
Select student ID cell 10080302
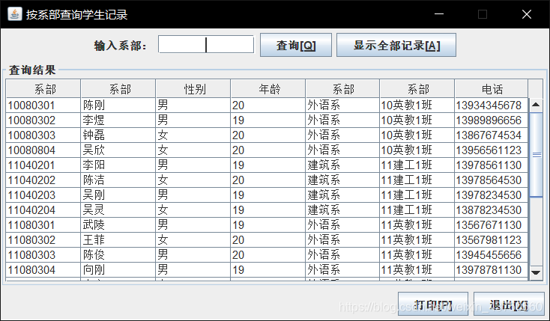click(43, 120)
